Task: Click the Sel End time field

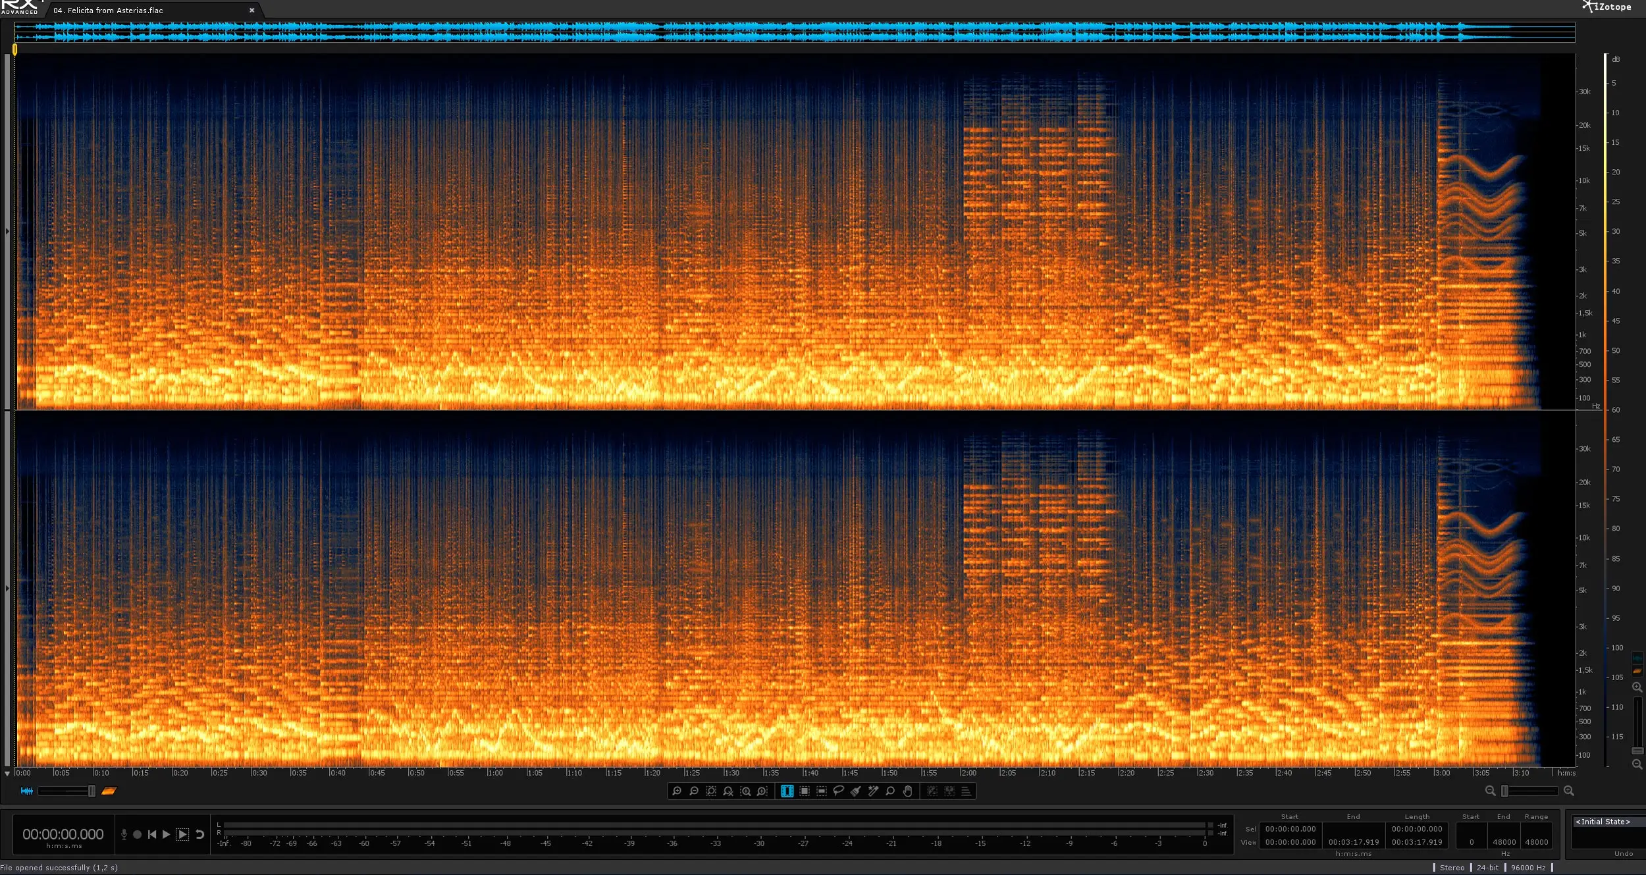Action: coord(1354,830)
